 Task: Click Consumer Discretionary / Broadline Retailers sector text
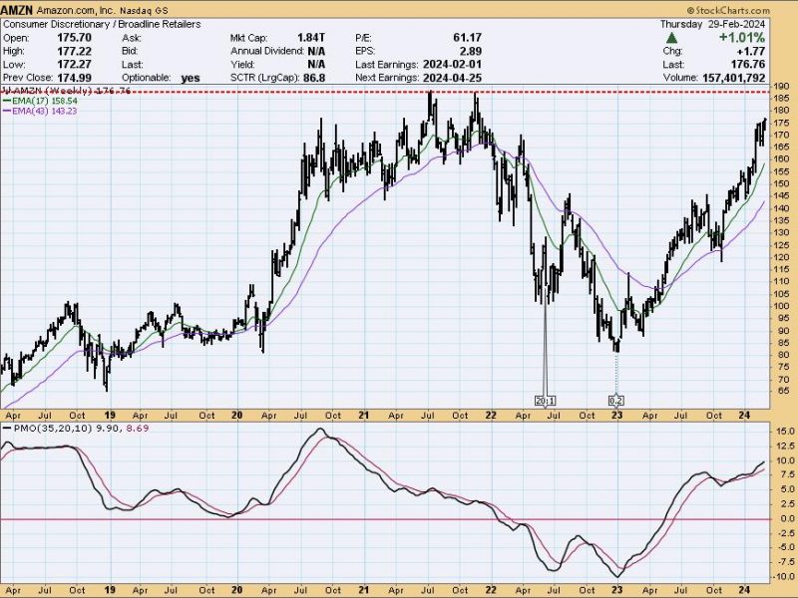102,24
